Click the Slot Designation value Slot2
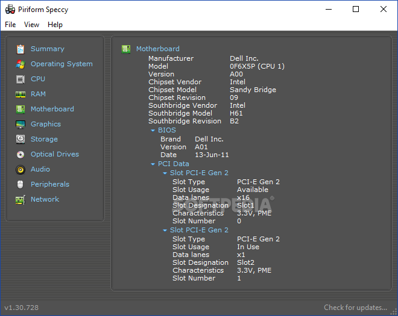398x316 pixels. (245, 262)
